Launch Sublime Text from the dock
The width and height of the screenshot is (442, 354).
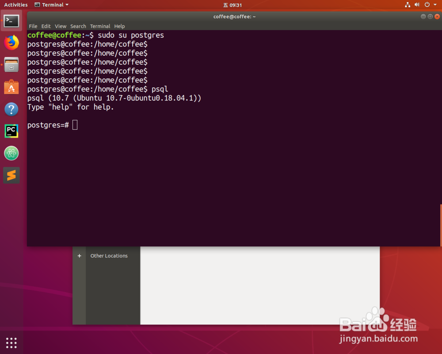tap(11, 175)
